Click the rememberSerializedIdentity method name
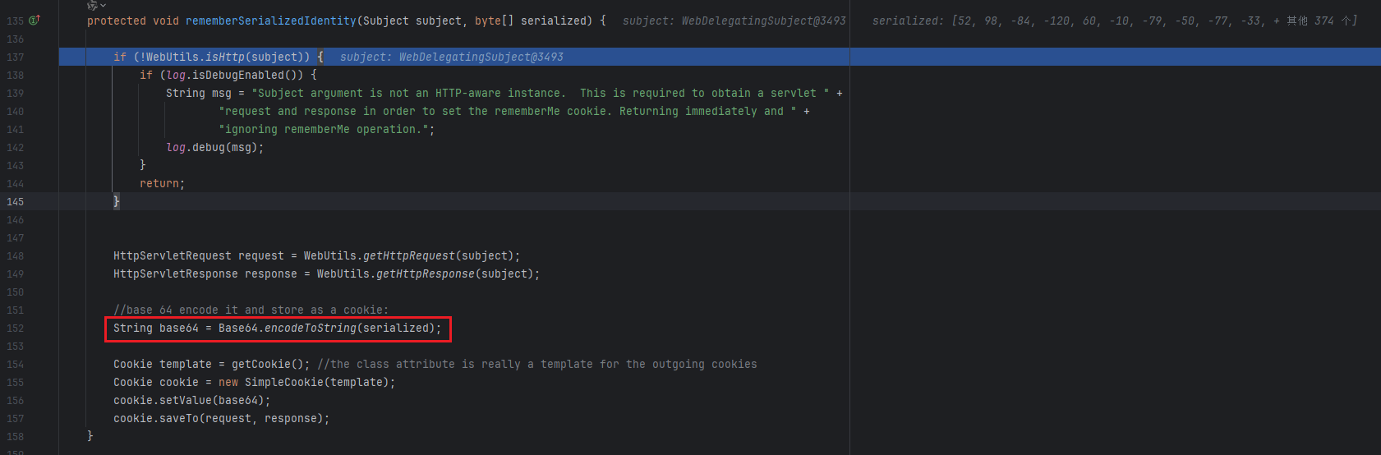Image resolution: width=1381 pixels, height=455 pixels. 270,21
